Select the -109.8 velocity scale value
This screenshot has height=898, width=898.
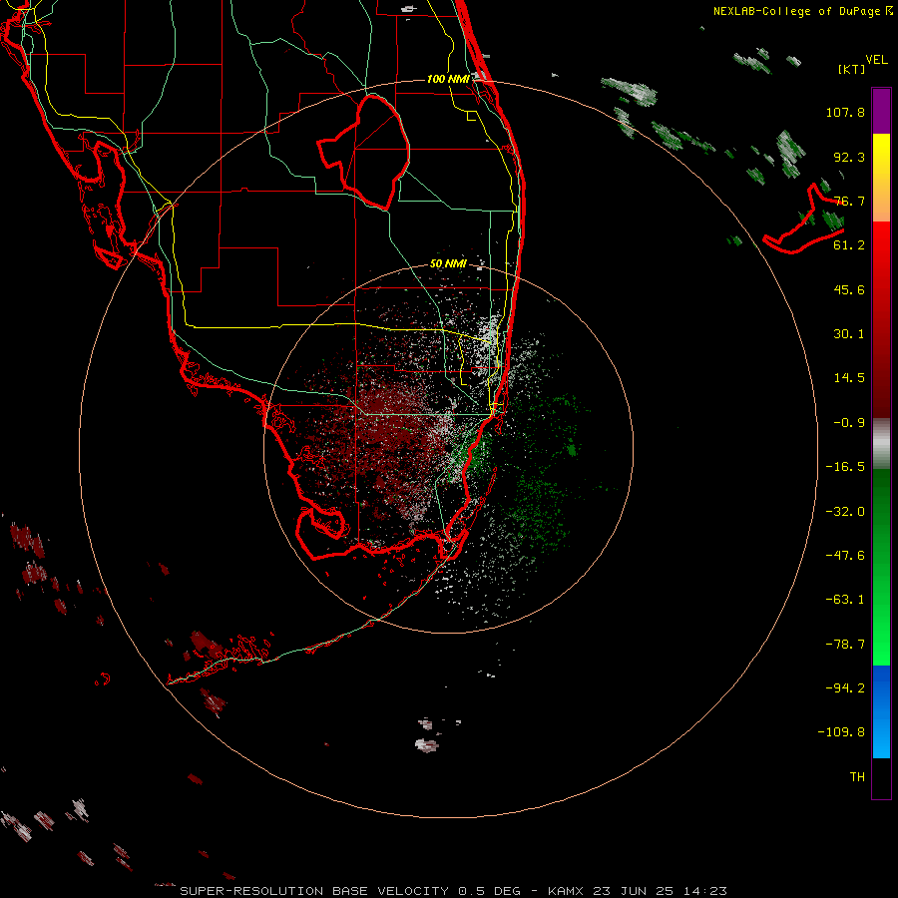[841, 732]
